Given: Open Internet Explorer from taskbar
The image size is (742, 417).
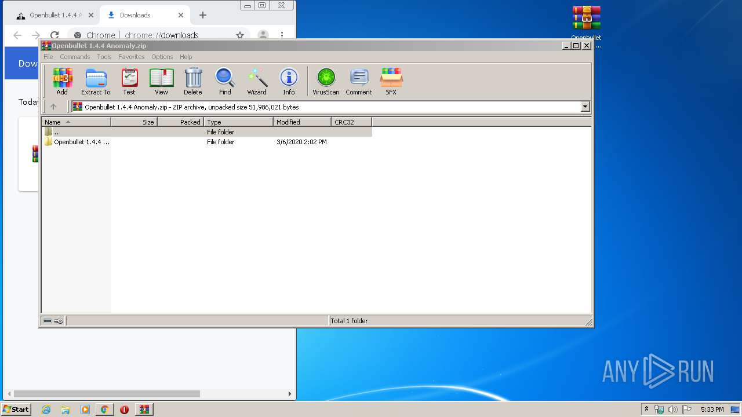Looking at the screenshot, I should [46, 409].
